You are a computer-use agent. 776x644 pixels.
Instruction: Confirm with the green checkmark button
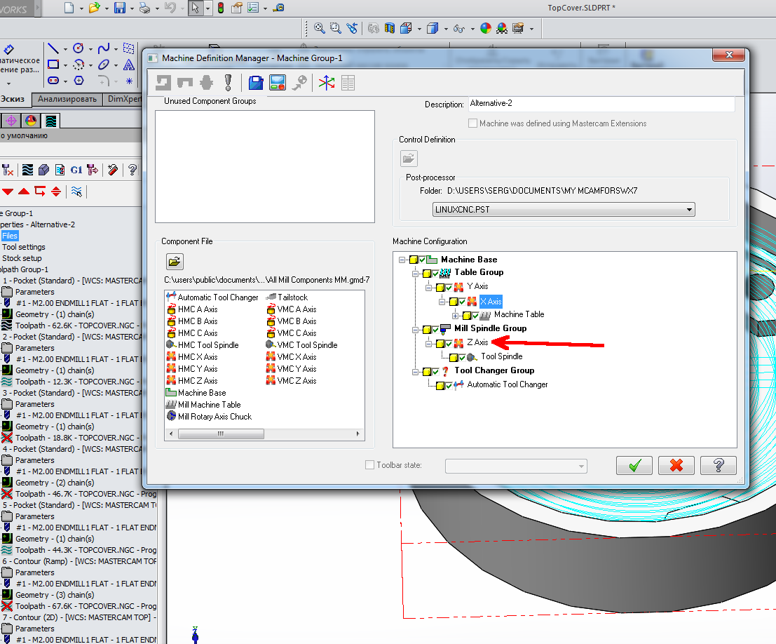[x=634, y=466]
